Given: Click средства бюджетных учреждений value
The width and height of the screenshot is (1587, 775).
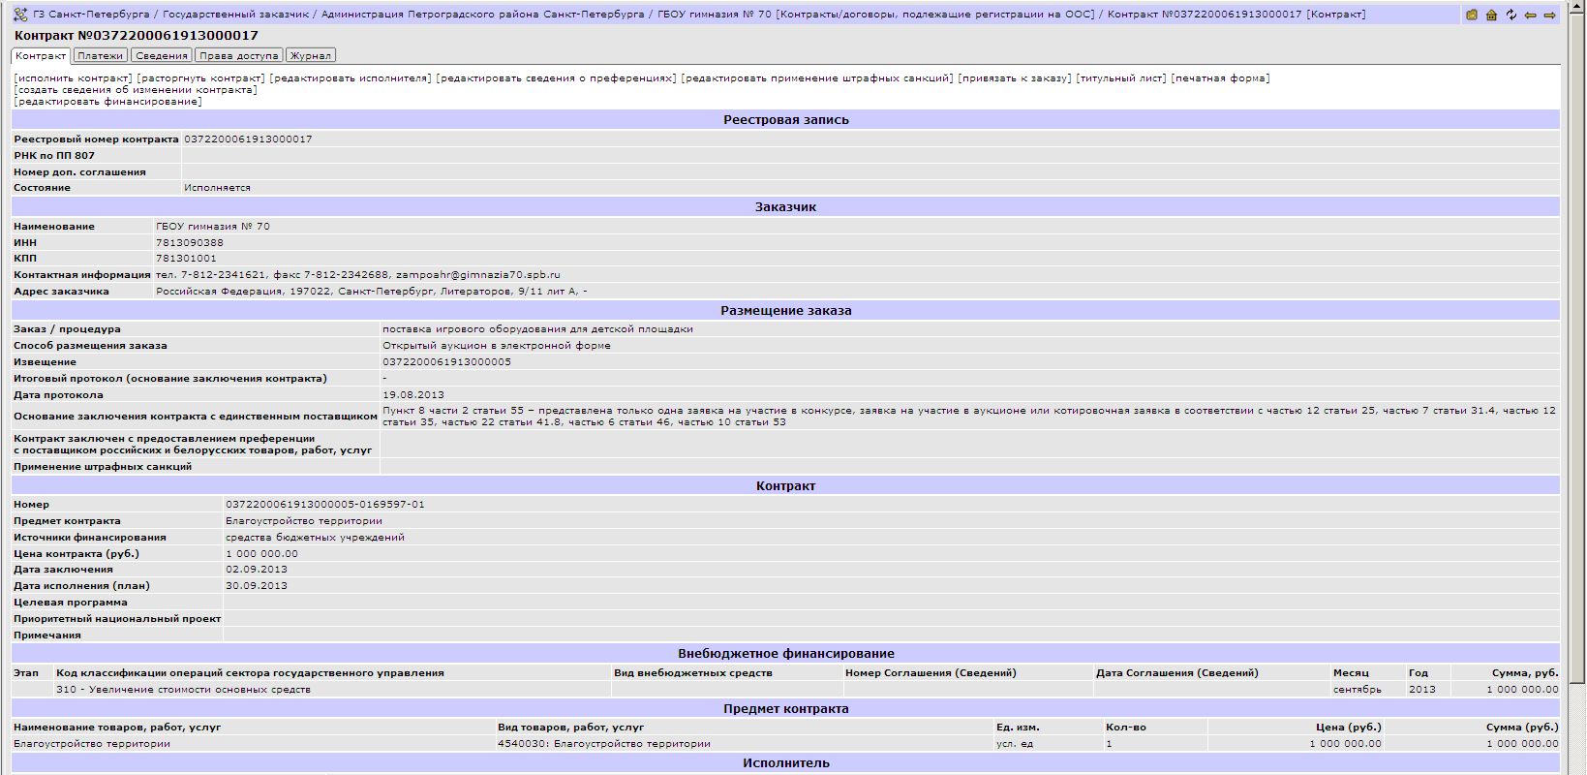Looking at the screenshot, I should pyautogui.click(x=315, y=538).
